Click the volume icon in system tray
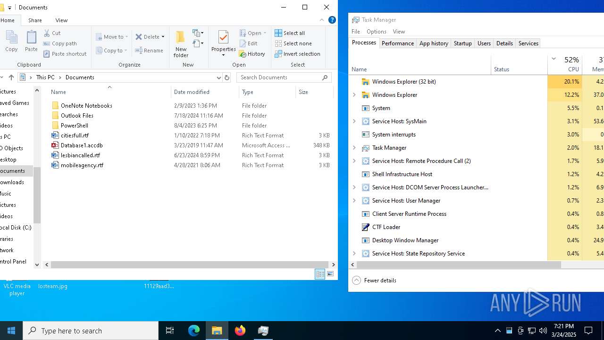Image resolution: width=604 pixels, height=340 pixels. pos(543,331)
